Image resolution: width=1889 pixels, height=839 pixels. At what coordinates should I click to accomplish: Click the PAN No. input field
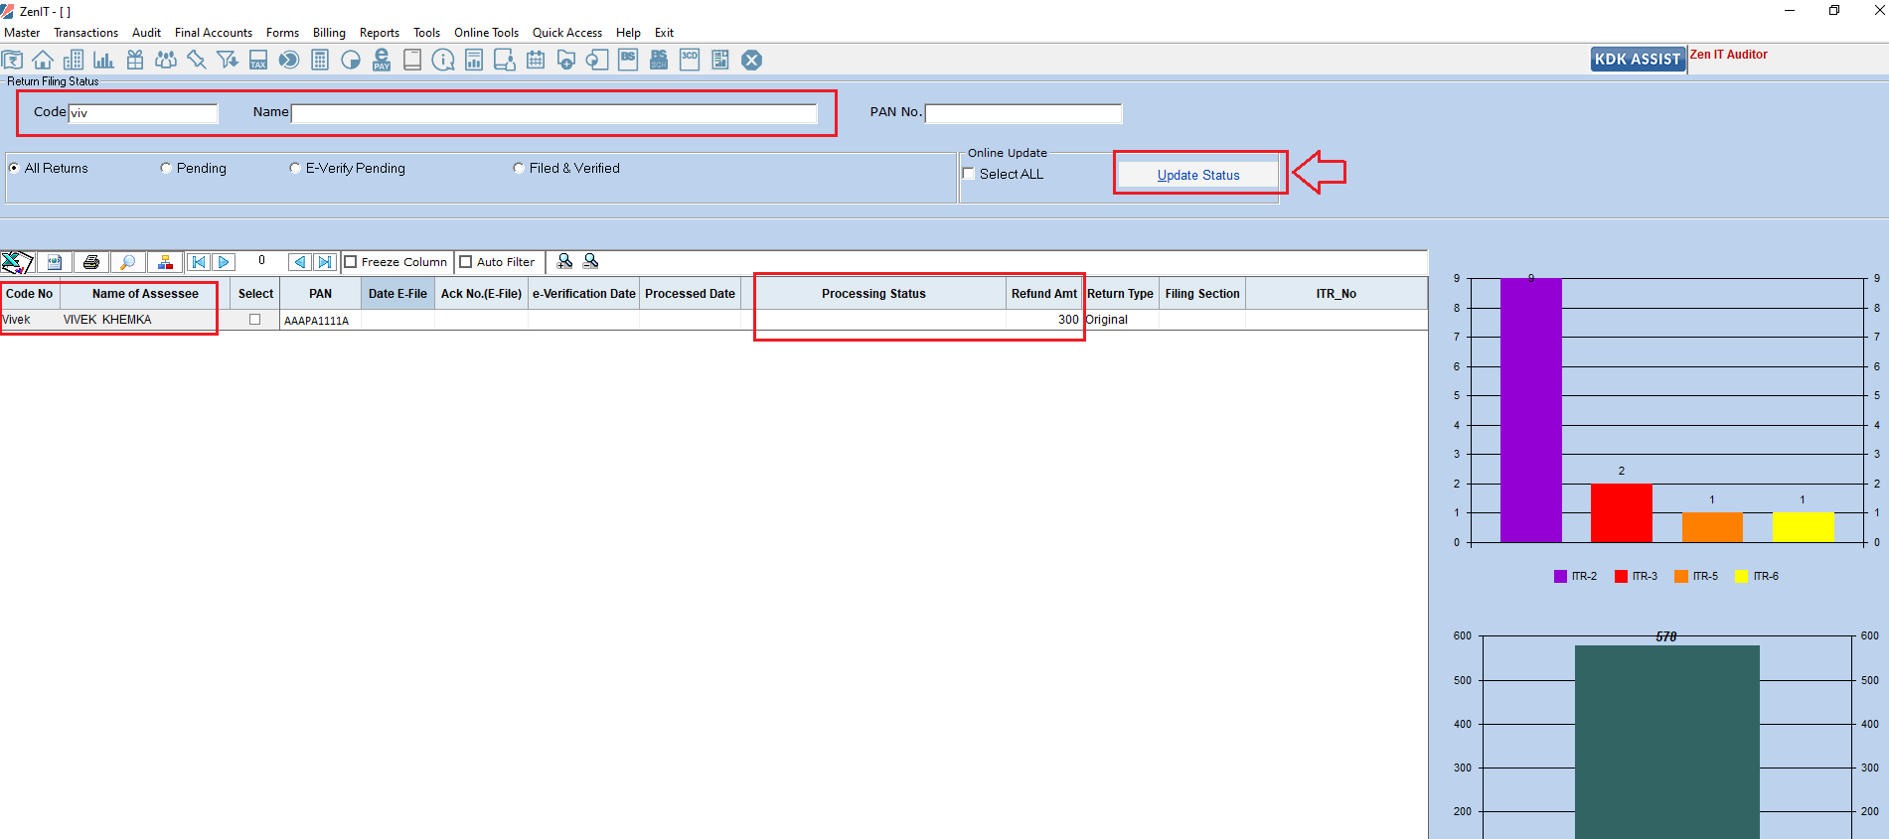[x=1023, y=113]
